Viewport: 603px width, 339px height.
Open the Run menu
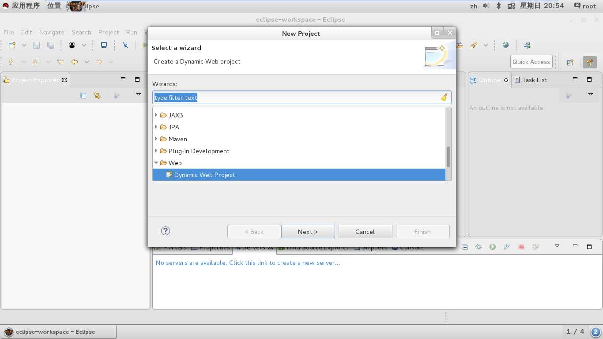pyautogui.click(x=132, y=32)
